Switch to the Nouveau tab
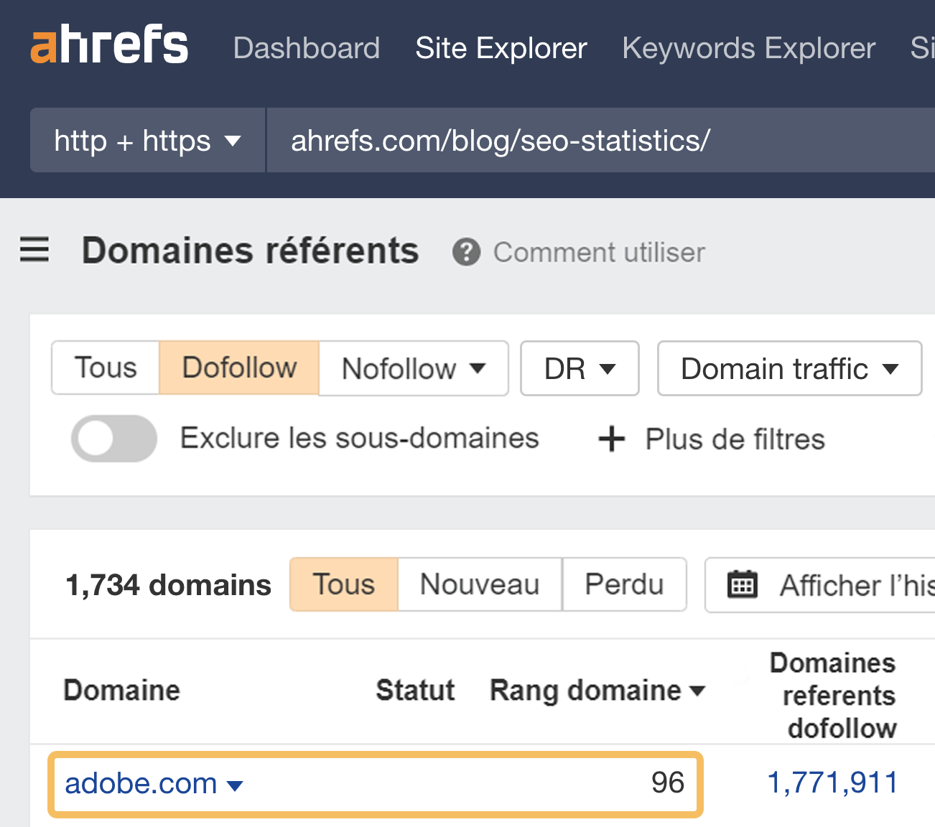 [479, 584]
